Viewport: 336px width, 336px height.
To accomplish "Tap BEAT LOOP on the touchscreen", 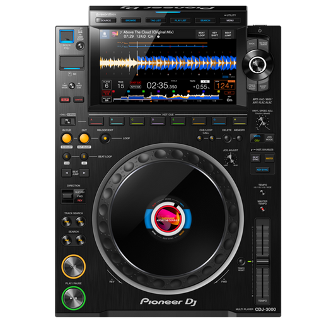I will [202, 34].
